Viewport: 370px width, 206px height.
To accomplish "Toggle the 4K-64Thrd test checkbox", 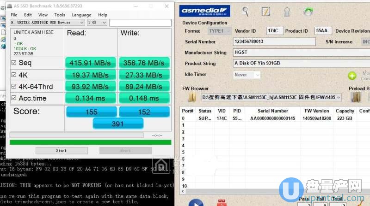I will pos(13,86).
